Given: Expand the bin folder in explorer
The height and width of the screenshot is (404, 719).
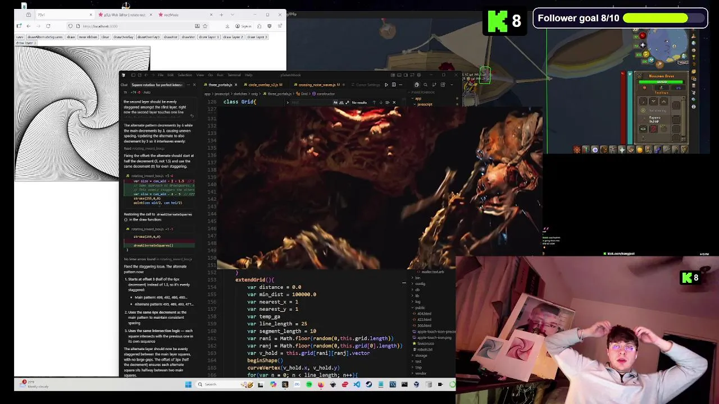Looking at the screenshot, I should pyautogui.click(x=417, y=278).
